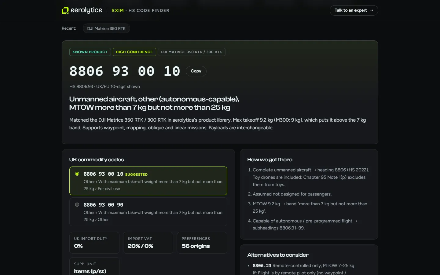Choose the 8806 93 00 90 radio option
440x275 pixels.
(x=77, y=205)
